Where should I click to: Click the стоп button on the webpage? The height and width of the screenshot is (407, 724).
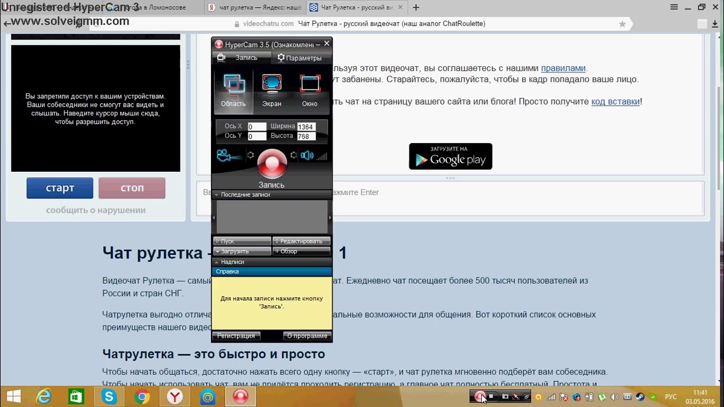pyautogui.click(x=132, y=188)
